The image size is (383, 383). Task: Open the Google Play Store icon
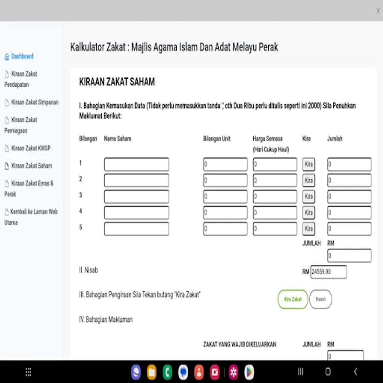pos(249,372)
